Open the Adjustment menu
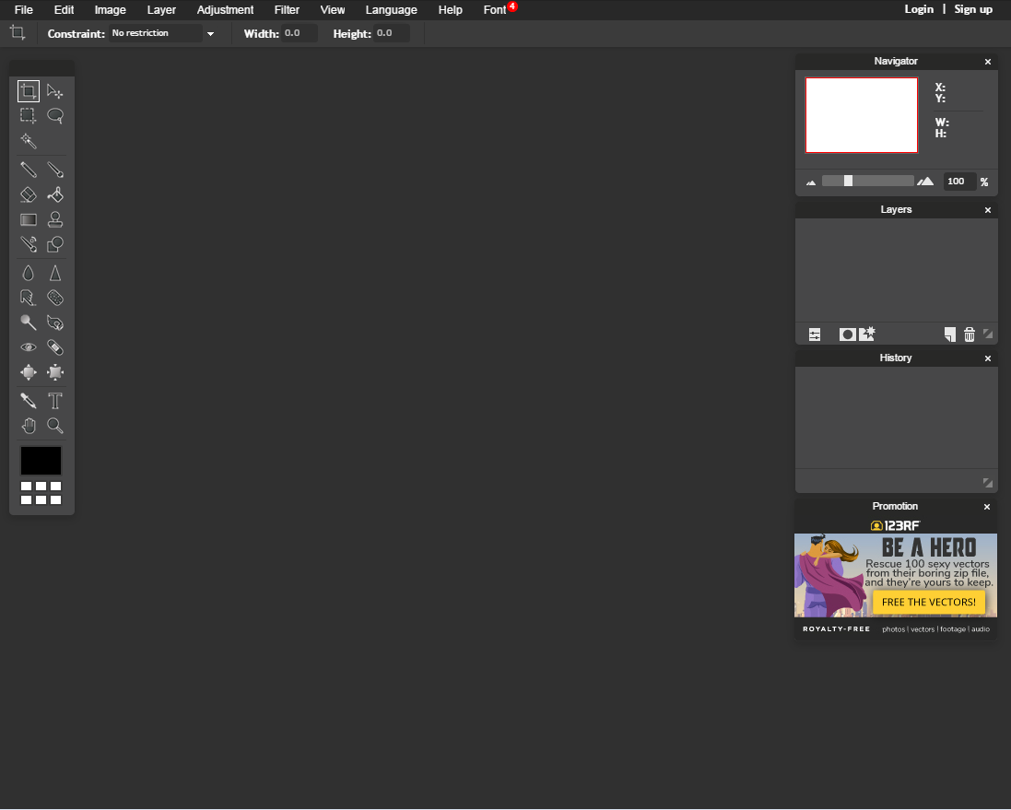 pos(225,10)
